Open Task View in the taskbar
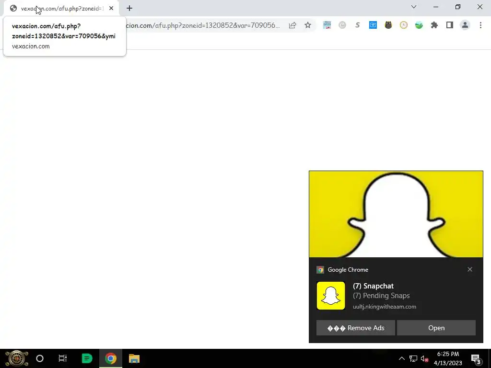 63,358
